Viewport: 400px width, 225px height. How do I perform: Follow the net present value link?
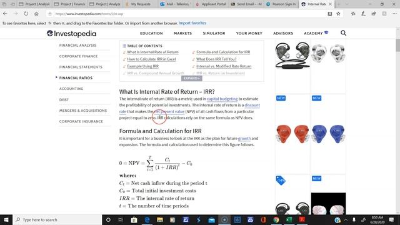coord(169,111)
